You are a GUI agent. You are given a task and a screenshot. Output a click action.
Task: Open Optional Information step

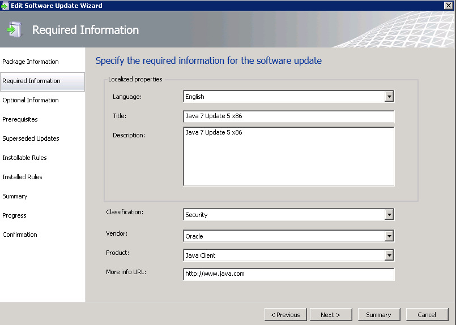(x=31, y=100)
